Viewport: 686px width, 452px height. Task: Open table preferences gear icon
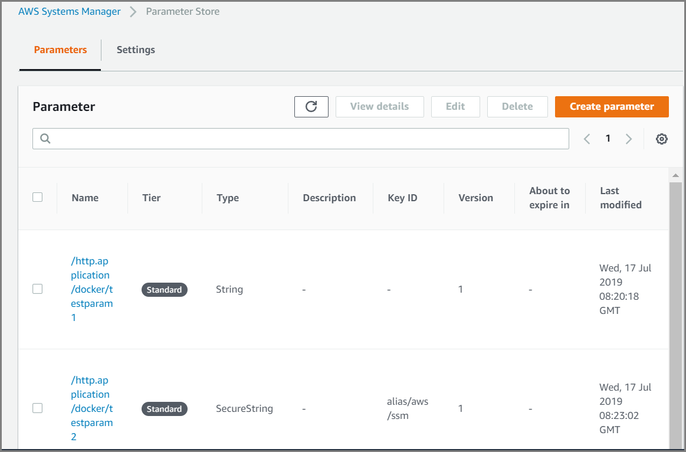(662, 139)
